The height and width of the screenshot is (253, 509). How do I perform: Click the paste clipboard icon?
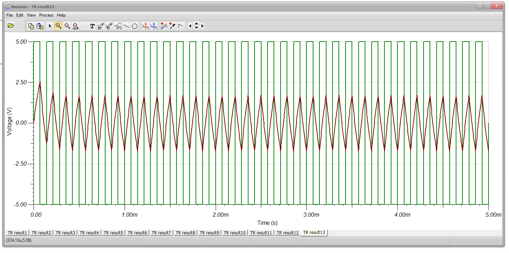40,26
